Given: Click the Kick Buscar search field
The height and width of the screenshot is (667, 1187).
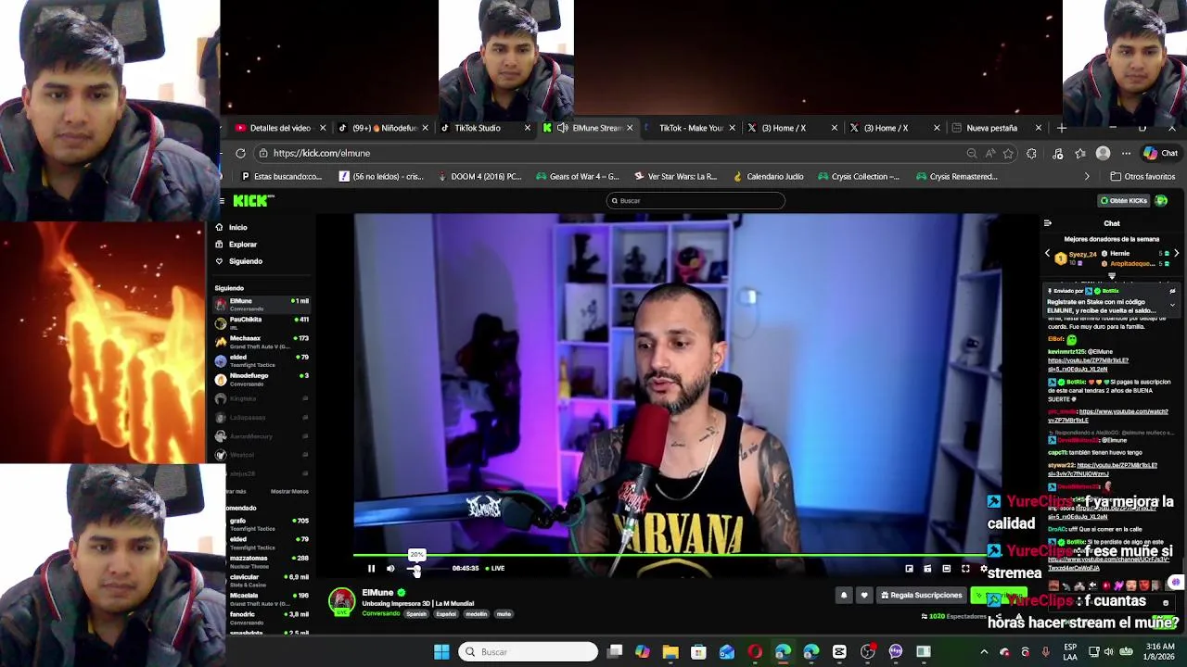Looking at the screenshot, I should [x=696, y=200].
